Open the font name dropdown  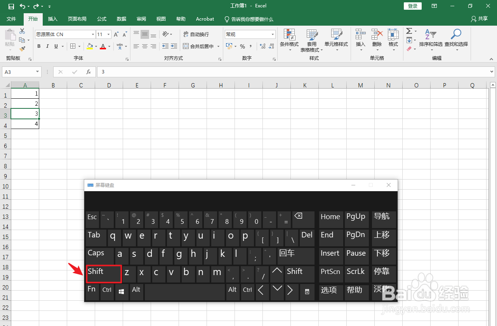point(93,35)
